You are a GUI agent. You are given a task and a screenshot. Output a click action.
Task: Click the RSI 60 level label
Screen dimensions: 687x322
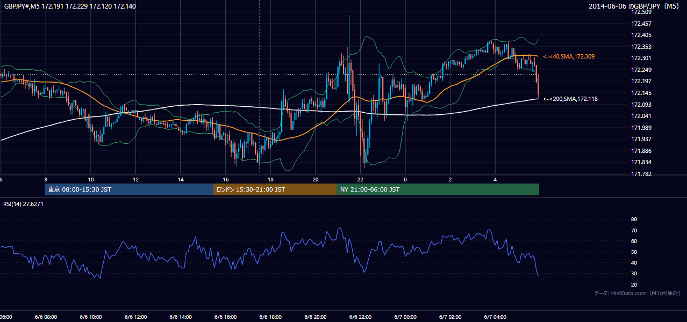(634, 241)
